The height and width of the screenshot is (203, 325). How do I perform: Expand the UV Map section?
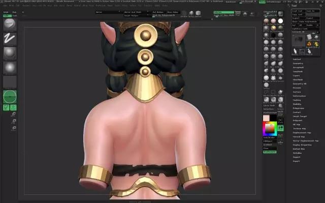tap(297, 125)
